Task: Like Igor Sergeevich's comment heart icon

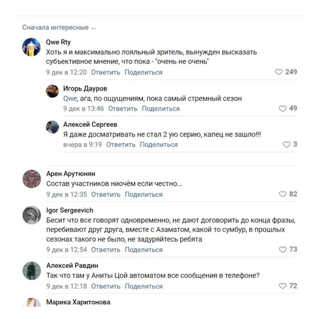Action: (282, 250)
